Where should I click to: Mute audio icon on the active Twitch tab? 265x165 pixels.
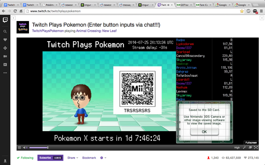(168, 5)
